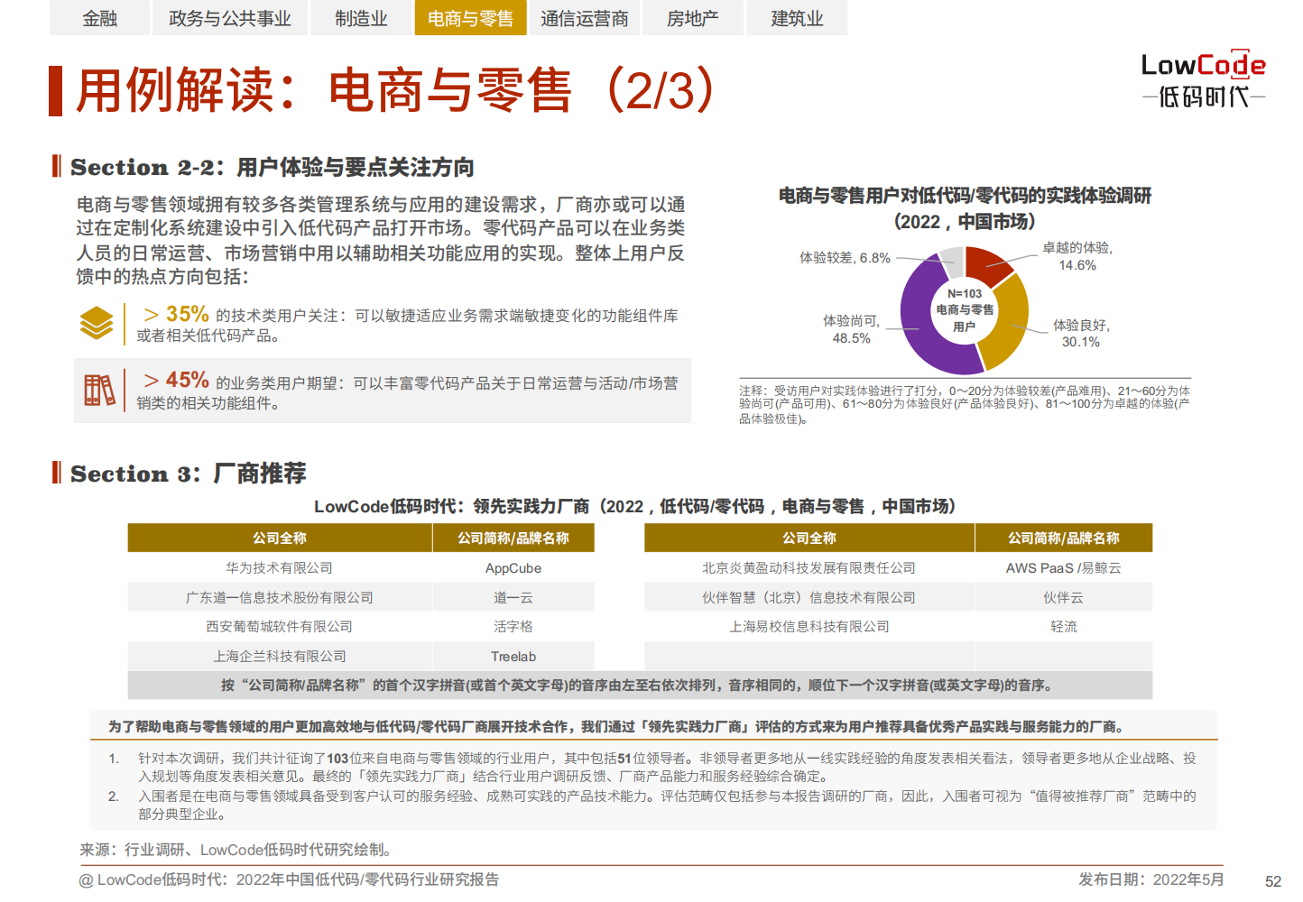This screenshot has width=1303, height=902.
Task: Click cell 上海易校信息科技有限公司
Action: (x=809, y=626)
